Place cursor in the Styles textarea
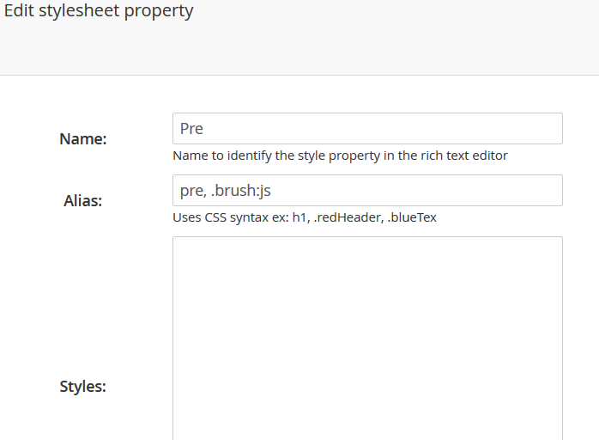 point(367,339)
